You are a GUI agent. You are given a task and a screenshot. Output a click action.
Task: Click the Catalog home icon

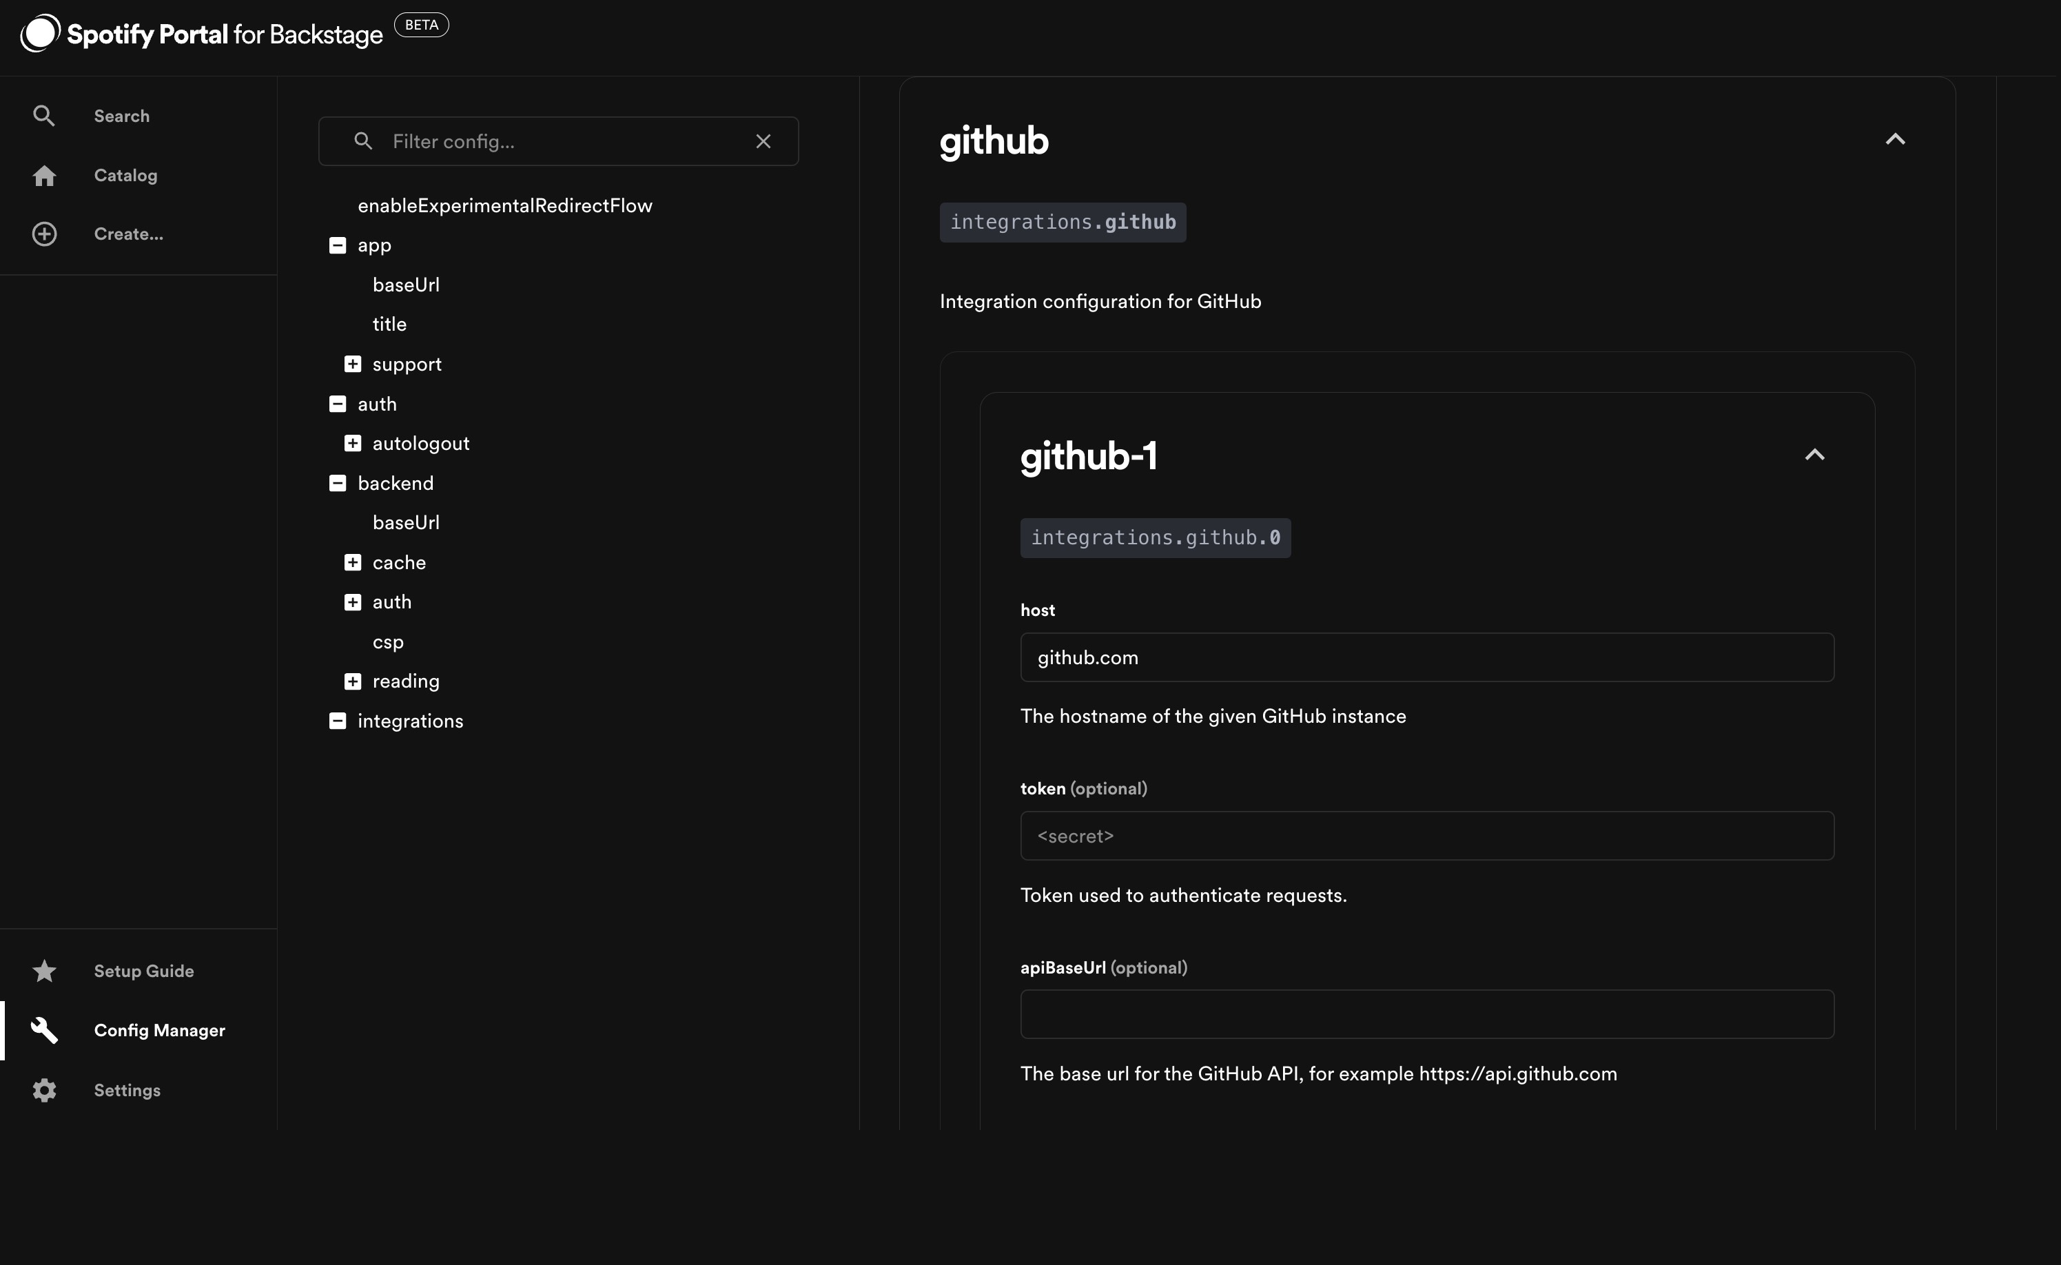click(44, 174)
